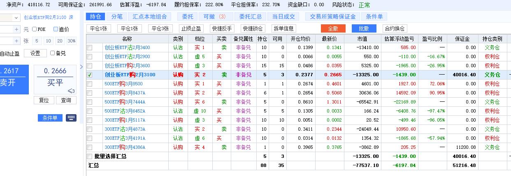This screenshot has height=176, width=511.
Task: Click the ≤3 indicator under 买平
Action: tap(71, 91)
